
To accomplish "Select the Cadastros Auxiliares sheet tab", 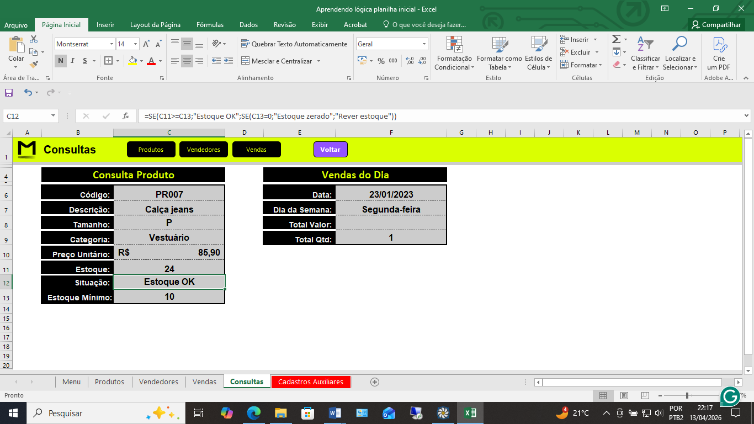I will (311, 381).
